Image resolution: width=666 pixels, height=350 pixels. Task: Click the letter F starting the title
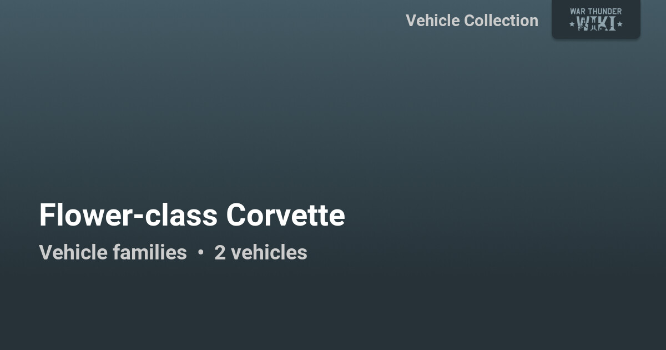pos(47,215)
